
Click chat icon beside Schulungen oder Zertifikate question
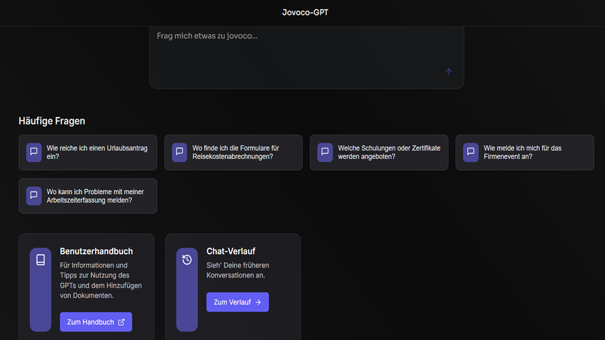[325, 152]
